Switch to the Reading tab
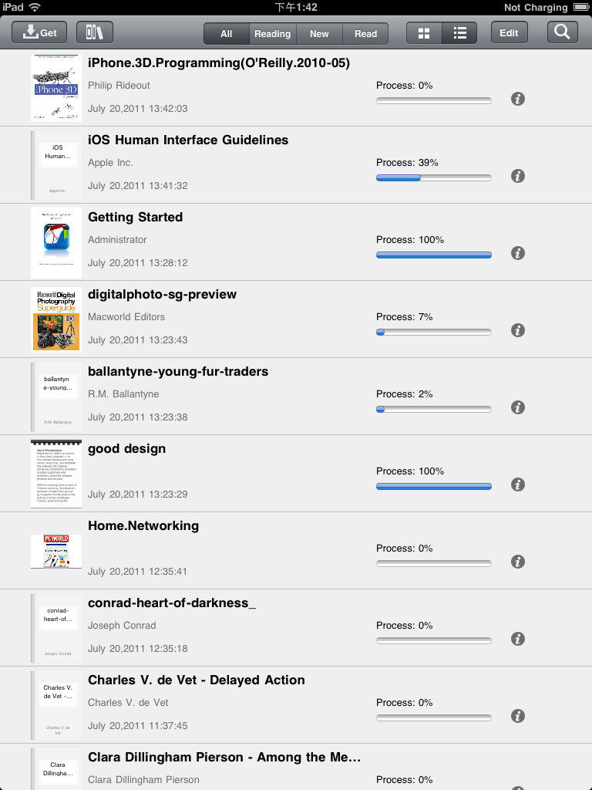The width and height of the screenshot is (592, 790). pos(272,34)
